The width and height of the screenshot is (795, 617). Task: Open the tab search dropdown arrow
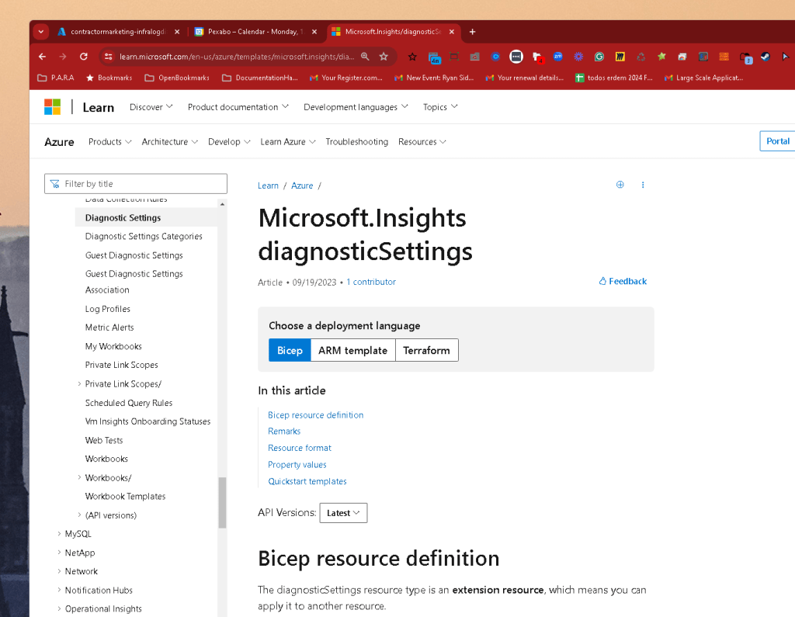click(x=41, y=32)
